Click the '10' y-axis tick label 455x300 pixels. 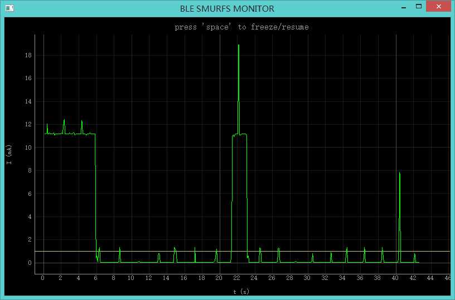point(28,147)
